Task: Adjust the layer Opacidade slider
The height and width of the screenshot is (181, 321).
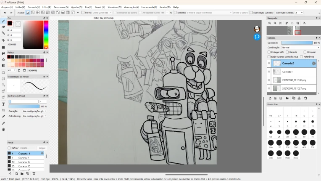Action: [x=297, y=43]
